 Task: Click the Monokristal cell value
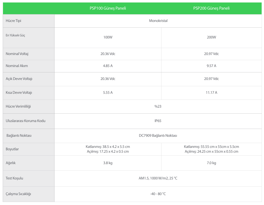click(158, 21)
